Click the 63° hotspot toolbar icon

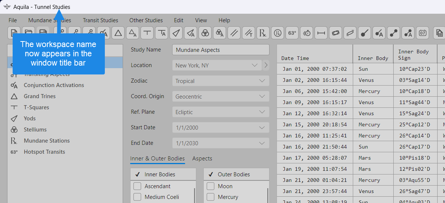tap(292, 33)
